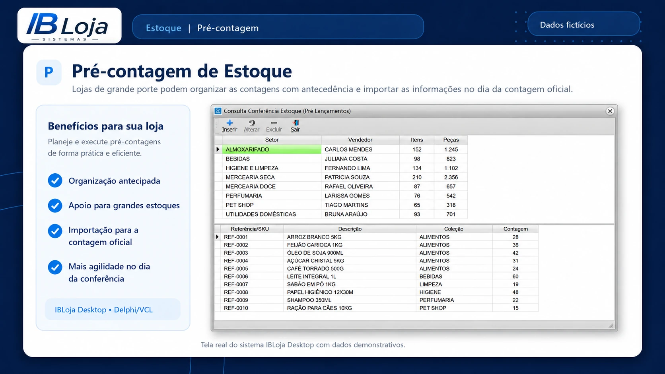665x374 pixels.
Task: Click vendor cell RAFAEL OLIVEIRA
Action: 360,186
